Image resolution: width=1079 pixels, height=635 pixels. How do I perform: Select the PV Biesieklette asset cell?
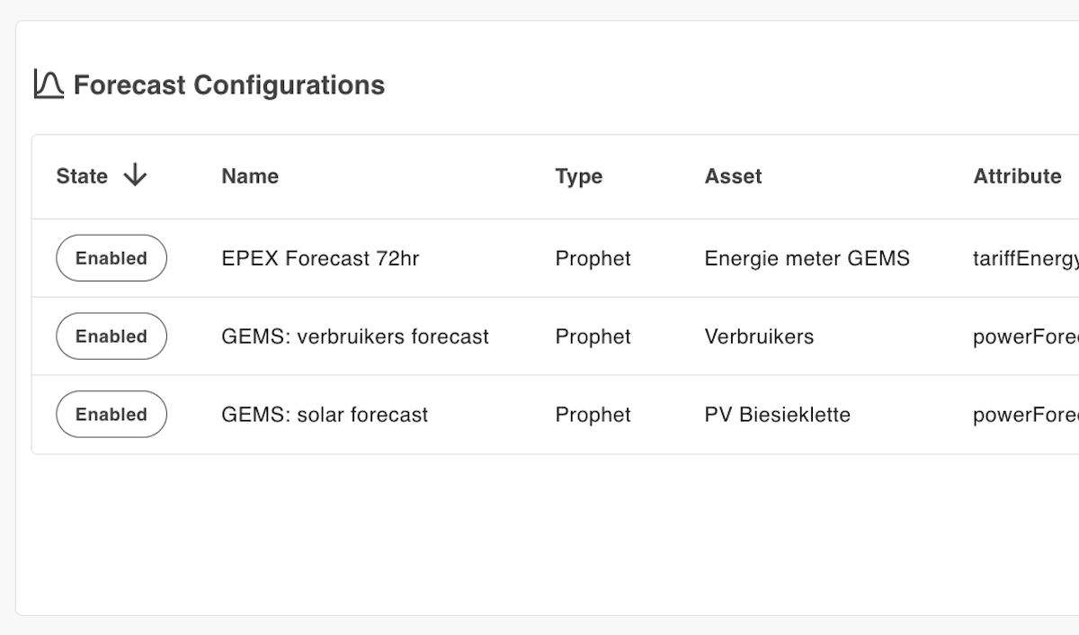pyautogui.click(x=777, y=416)
